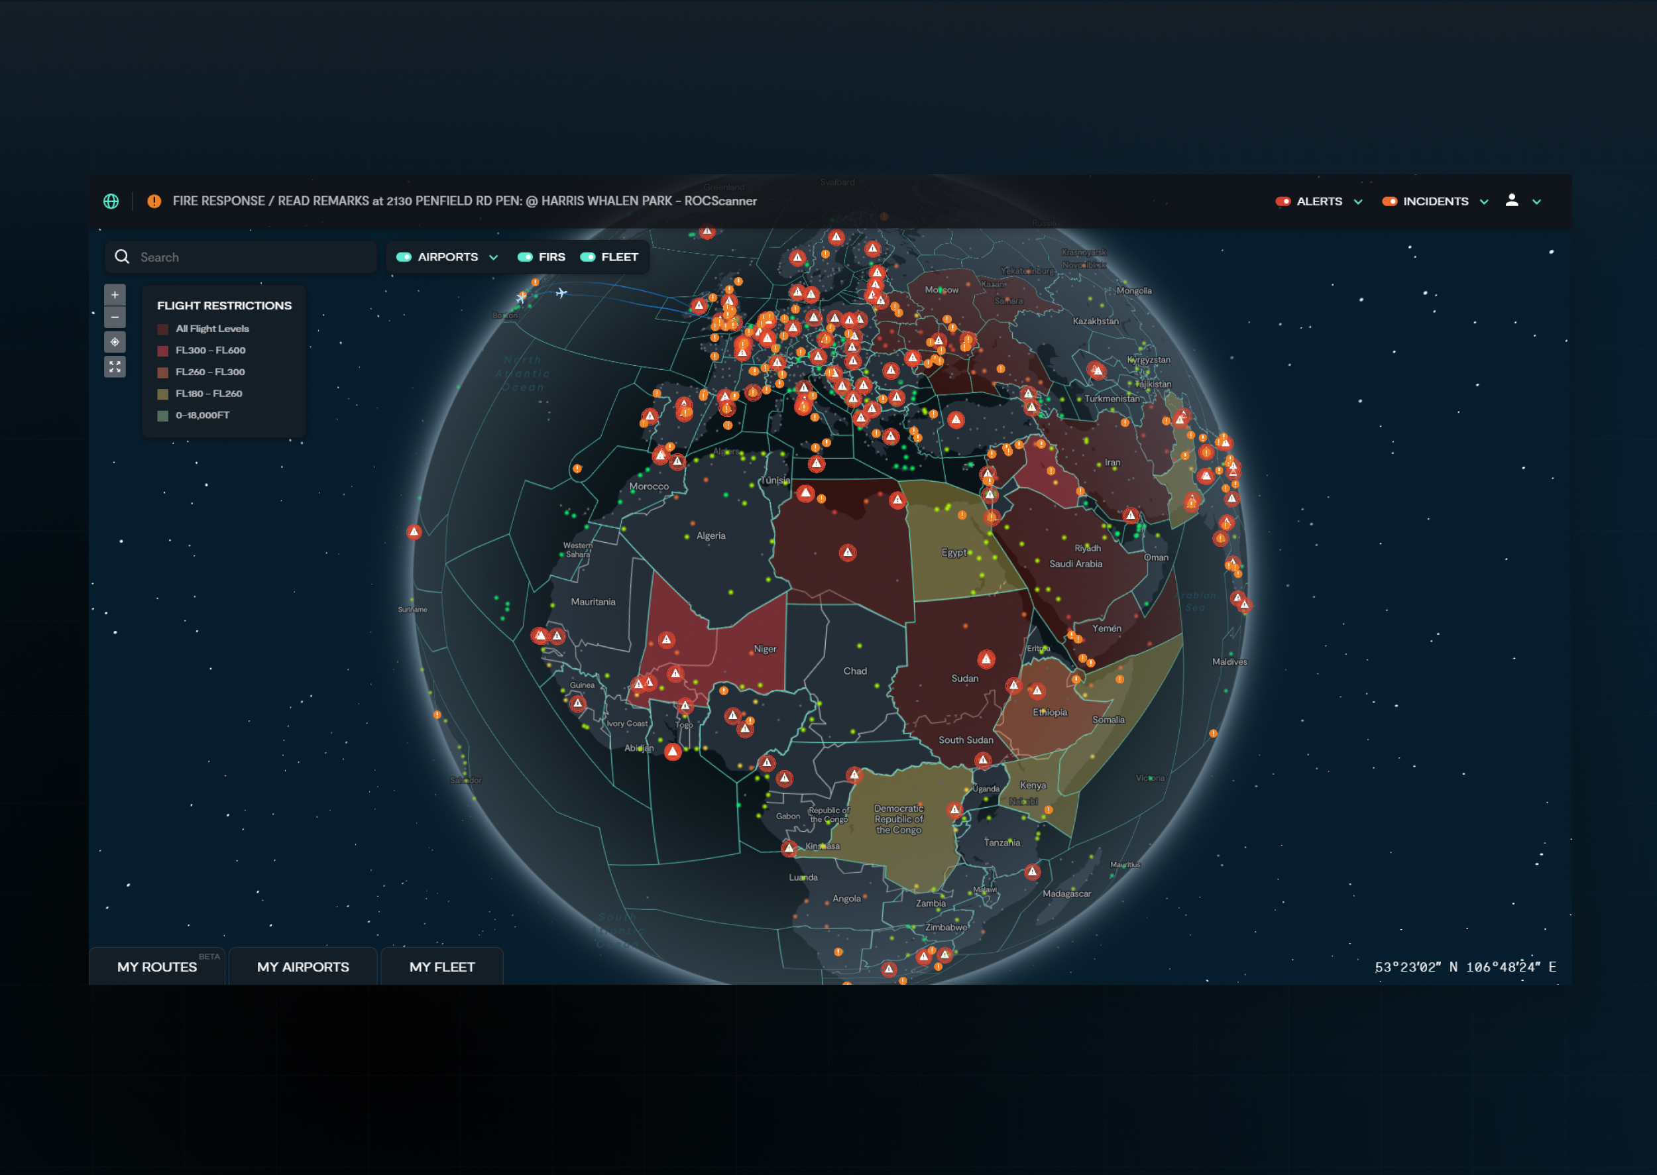Click the recenter location target icon
The height and width of the screenshot is (1175, 1657).
click(114, 341)
